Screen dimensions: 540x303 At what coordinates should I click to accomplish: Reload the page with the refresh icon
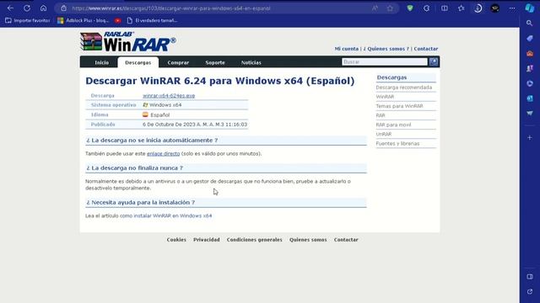[x=27, y=8]
